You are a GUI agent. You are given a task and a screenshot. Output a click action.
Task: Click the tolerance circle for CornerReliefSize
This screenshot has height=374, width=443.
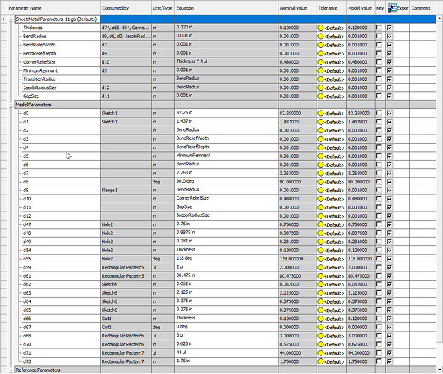[320, 62]
